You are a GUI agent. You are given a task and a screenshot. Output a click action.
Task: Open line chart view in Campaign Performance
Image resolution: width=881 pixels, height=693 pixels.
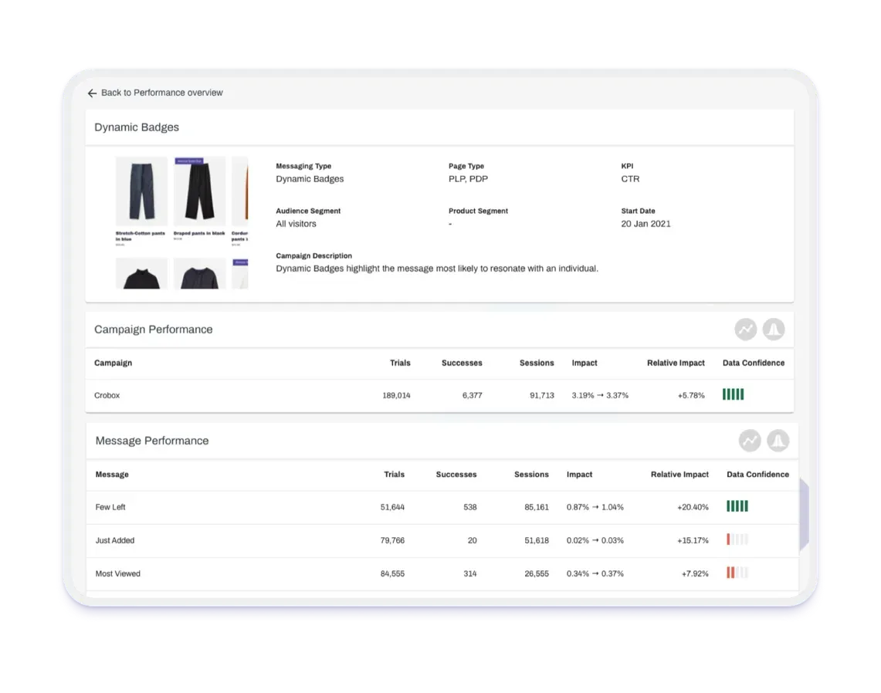point(746,330)
